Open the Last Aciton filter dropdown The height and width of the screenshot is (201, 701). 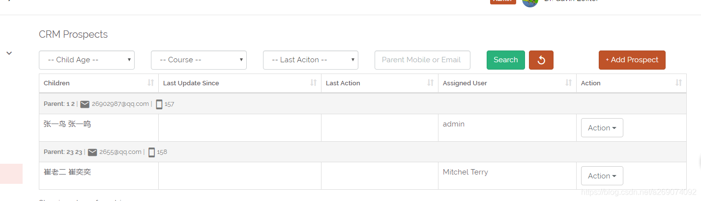(x=310, y=60)
